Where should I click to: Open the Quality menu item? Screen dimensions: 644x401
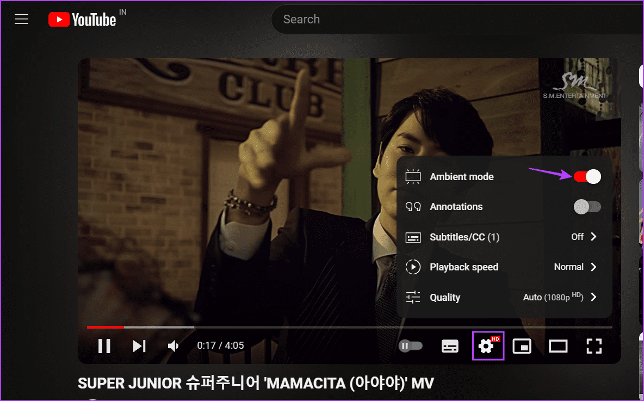coord(504,298)
